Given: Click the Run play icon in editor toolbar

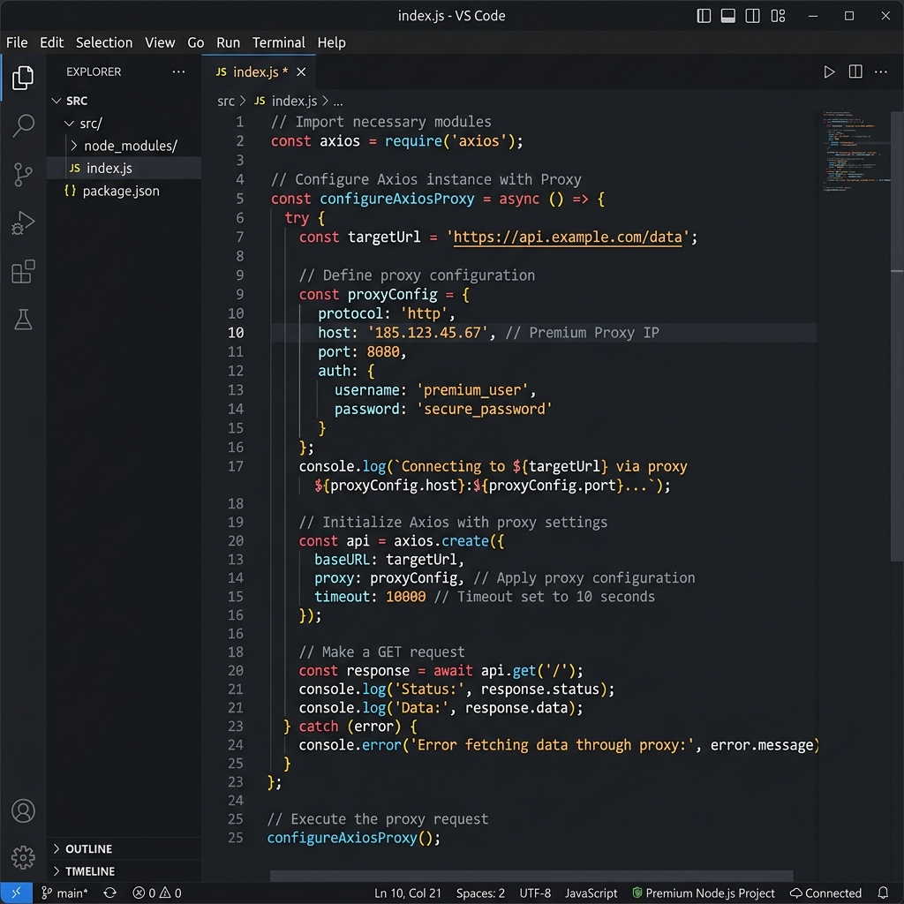Looking at the screenshot, I should click(829, 72).
